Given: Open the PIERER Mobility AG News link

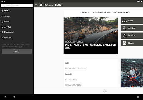Looking at the screenshot, I should [74, 42].
